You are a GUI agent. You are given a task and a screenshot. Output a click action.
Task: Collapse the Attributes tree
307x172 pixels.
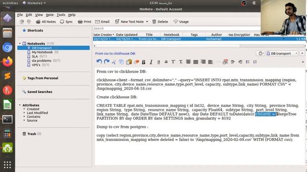(20, 105)
